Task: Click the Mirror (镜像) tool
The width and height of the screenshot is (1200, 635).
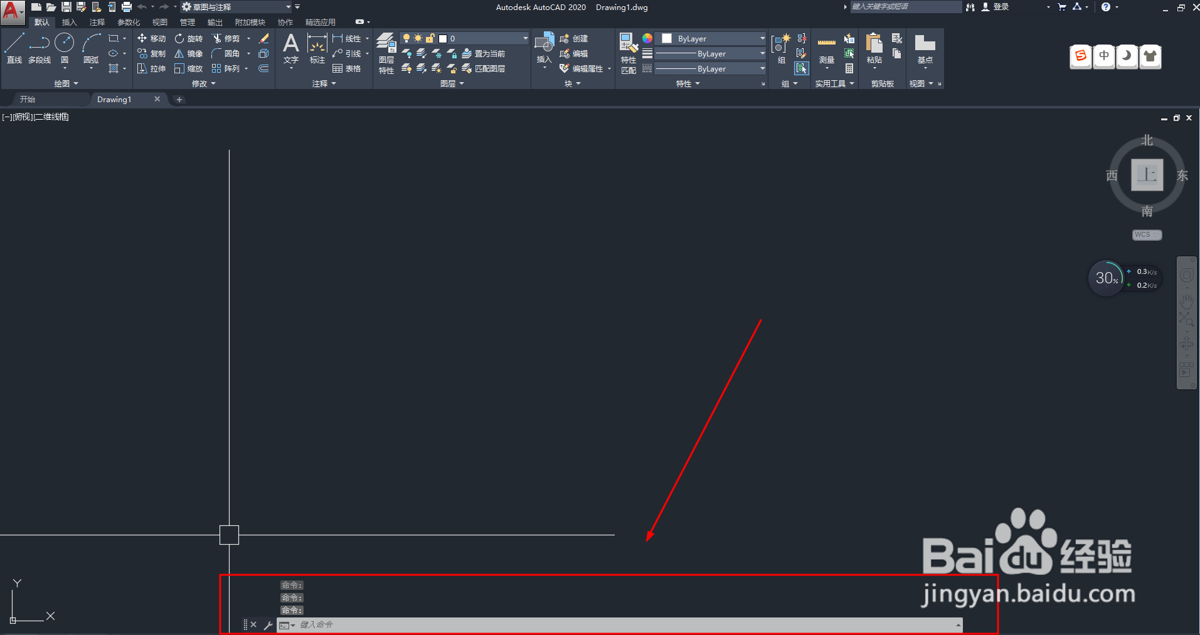Action: 189,53
